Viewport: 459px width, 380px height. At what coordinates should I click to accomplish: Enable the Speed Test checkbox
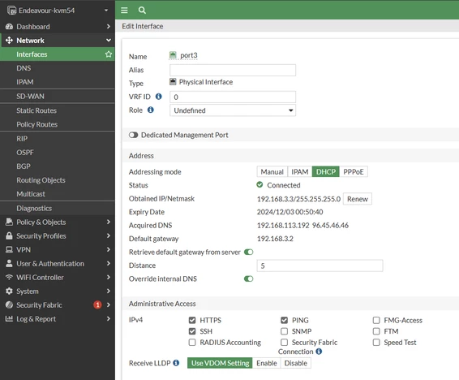coord(376,343)
